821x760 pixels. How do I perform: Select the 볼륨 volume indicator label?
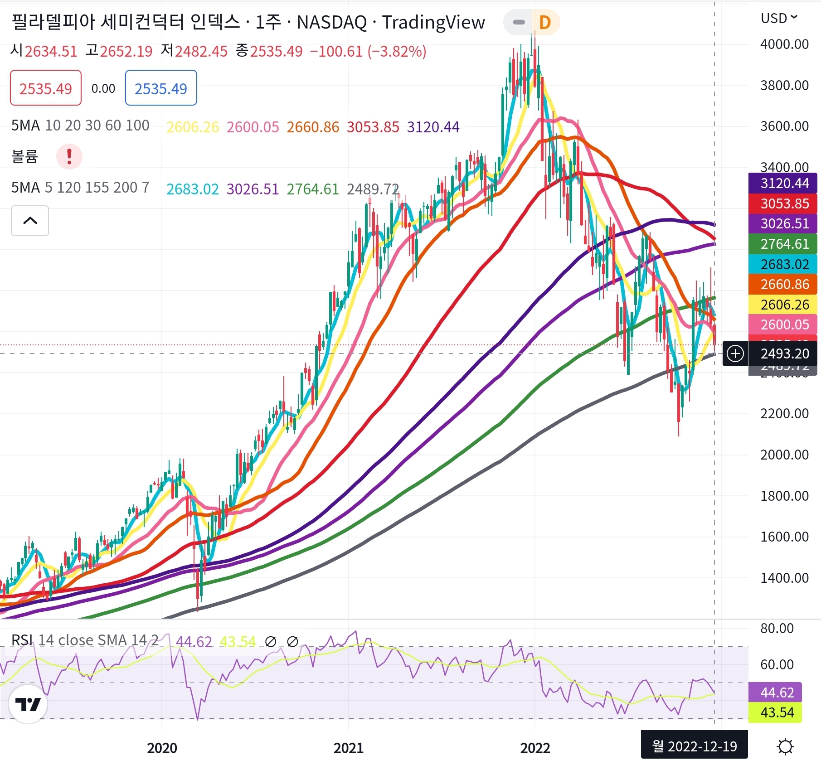(x=24, y=156)
